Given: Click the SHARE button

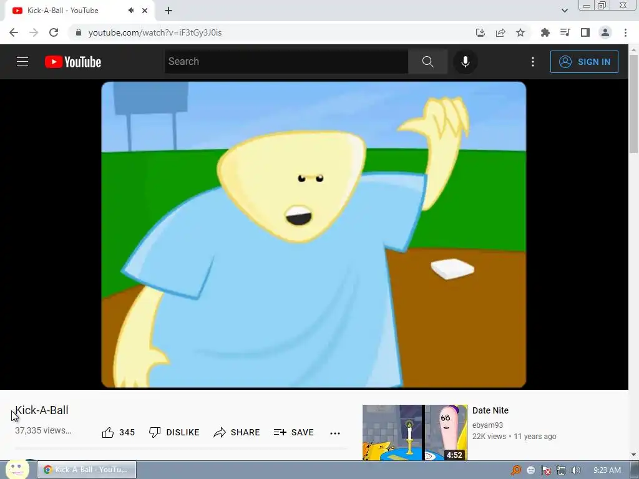Looking at the screenshot, I should coord(237,432).
